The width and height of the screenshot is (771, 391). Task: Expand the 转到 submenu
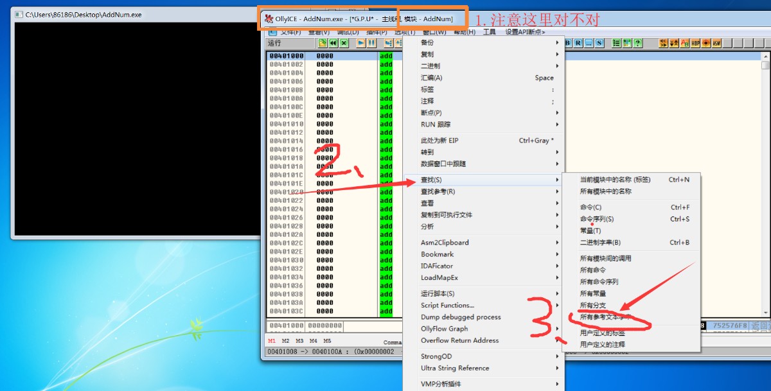click(484, 152)
